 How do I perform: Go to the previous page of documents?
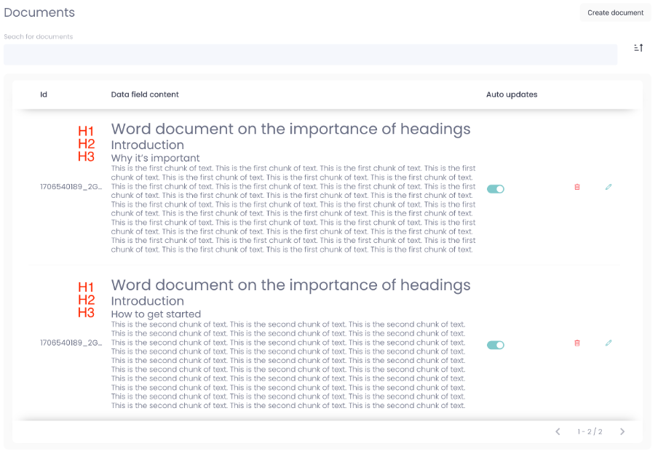tap(558, 431)
